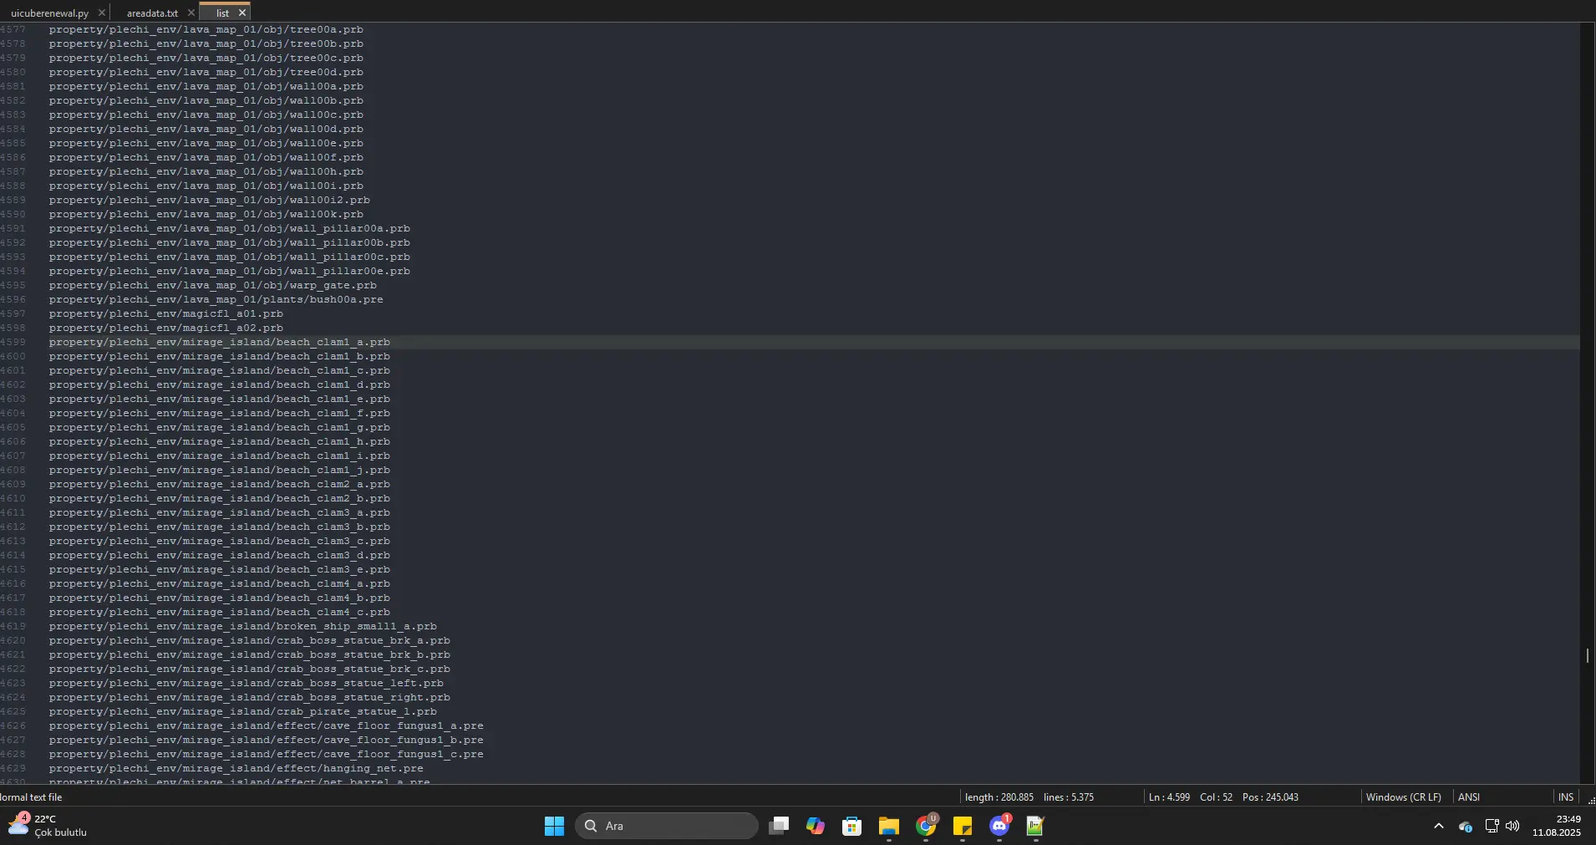Open the ANSI encoding selector in status bar
This screenshot has height=845, width=1596.
pos(1468,797)
